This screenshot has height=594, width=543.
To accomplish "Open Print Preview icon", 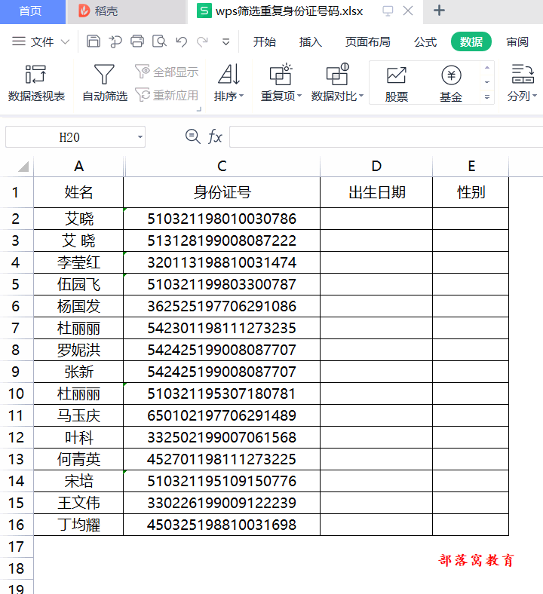I will click(x=159, y=41).
